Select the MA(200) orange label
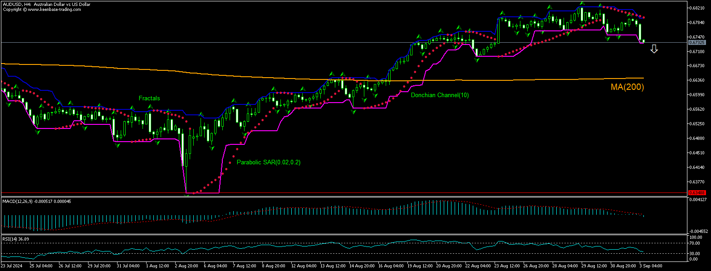Image resolution: width=711 pixels, height=271 pixels. point(628,87)
